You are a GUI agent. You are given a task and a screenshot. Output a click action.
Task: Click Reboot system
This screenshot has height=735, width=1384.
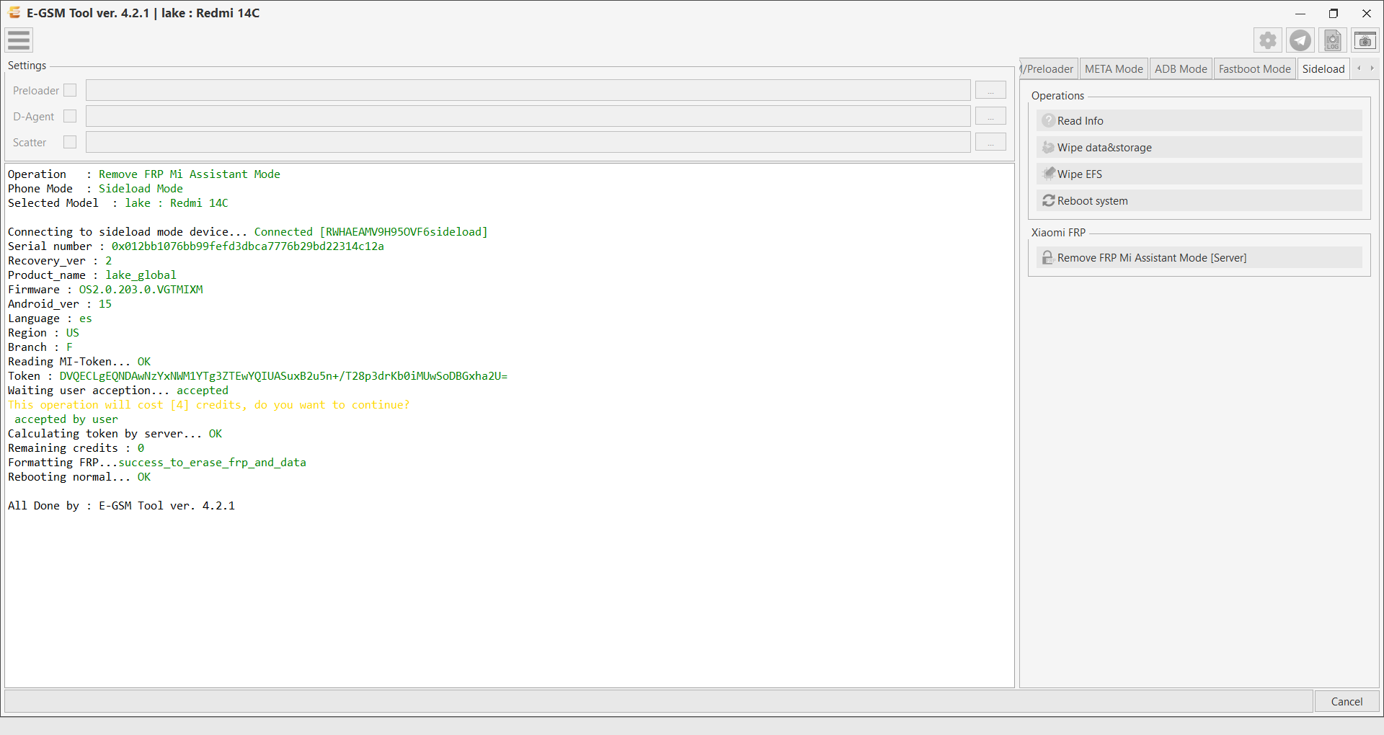(1199, 201)
